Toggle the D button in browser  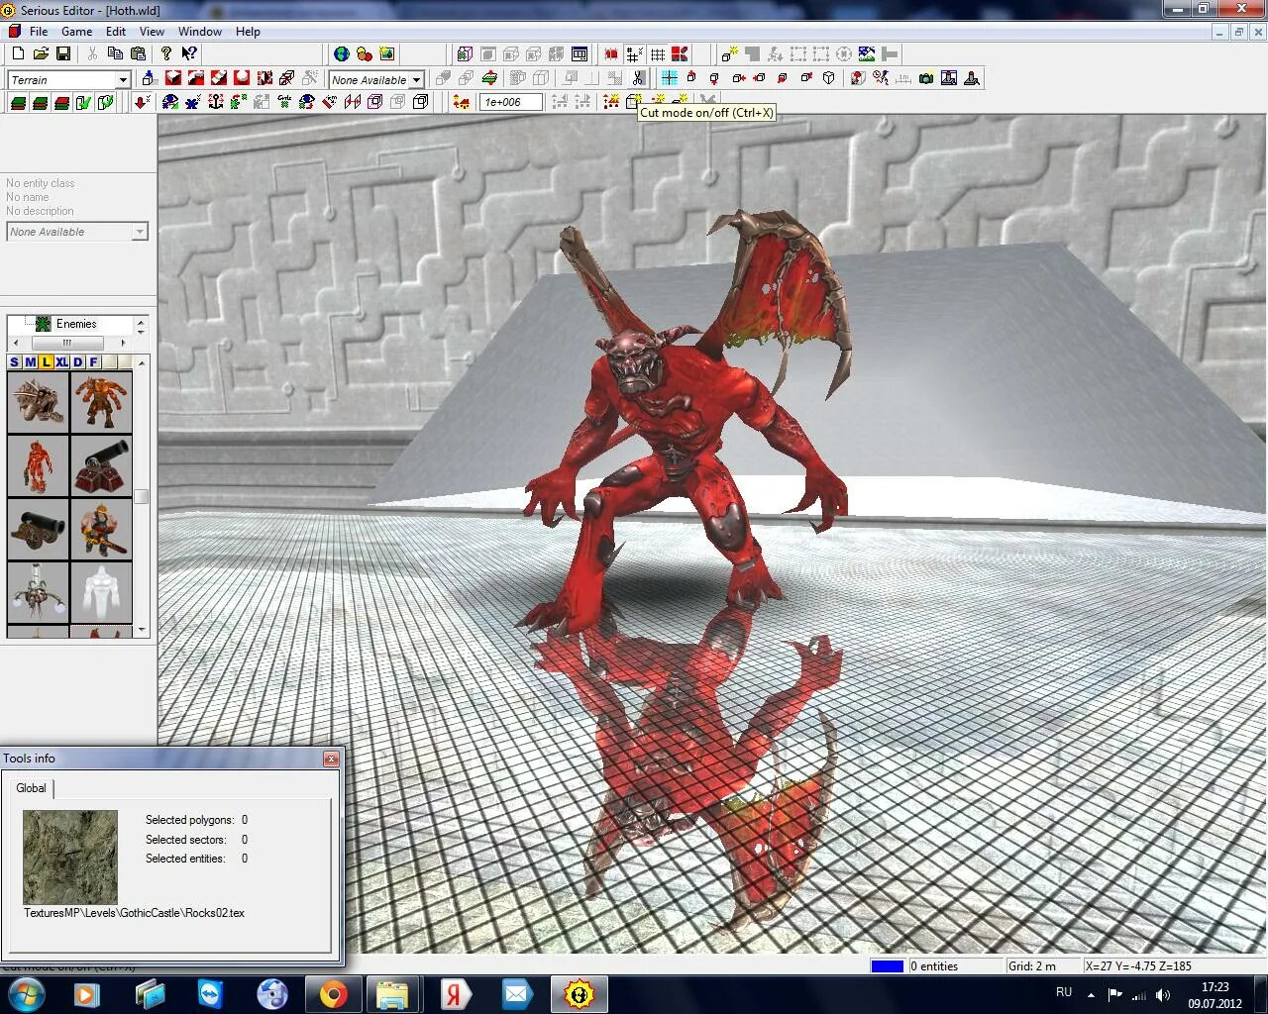(77, 362)
